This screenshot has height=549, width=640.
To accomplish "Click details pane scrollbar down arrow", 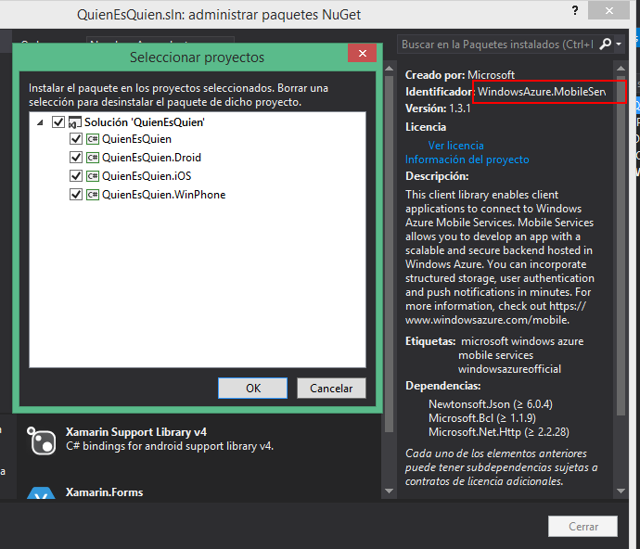I will click(x=621, y=491).
